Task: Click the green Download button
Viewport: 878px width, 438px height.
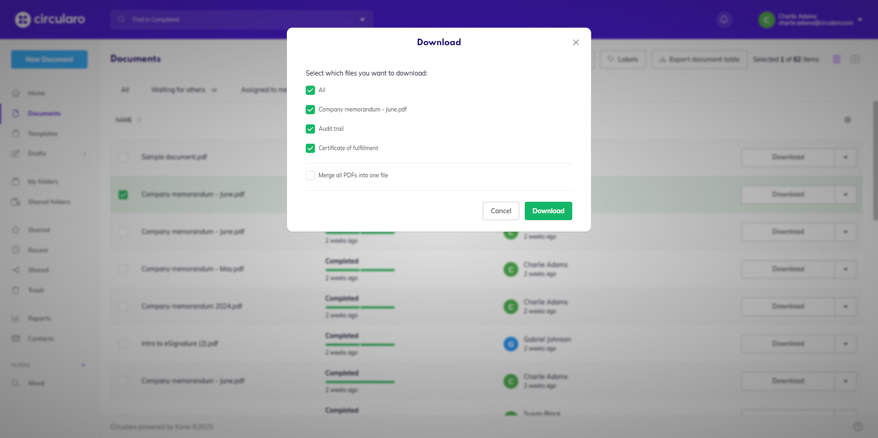Action: [x=548, y=211]
